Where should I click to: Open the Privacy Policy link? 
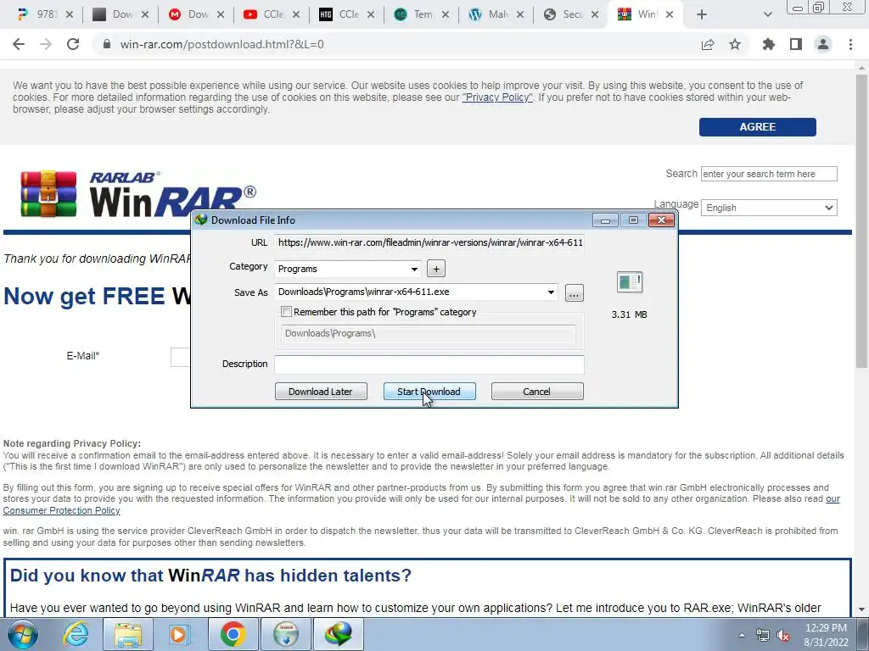[x=497, y=97]
